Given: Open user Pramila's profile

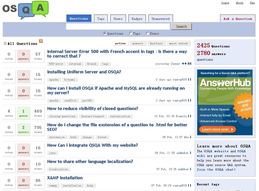Looking at the screenshot, I should click(x=181, y=116).
